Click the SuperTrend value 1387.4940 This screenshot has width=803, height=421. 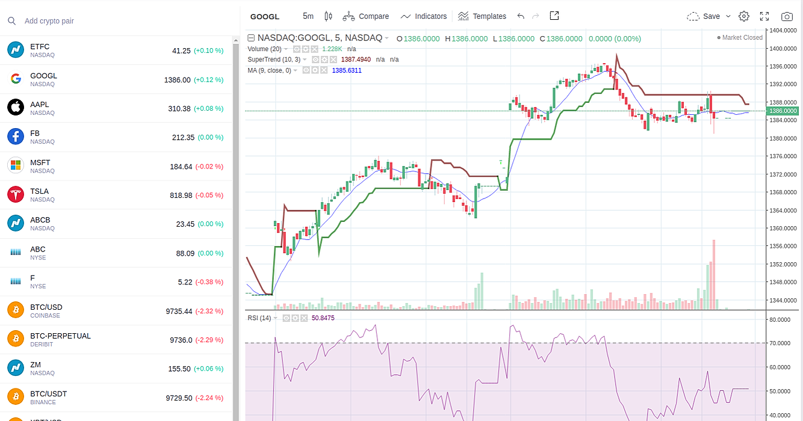point(355,60)
